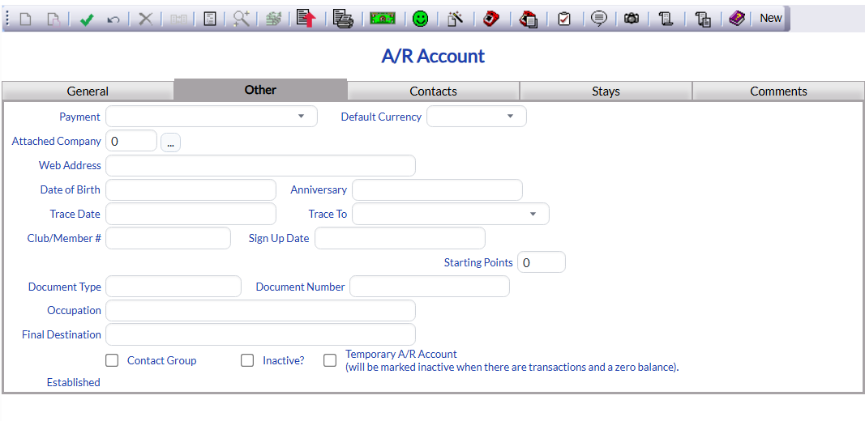The height and width of the screenshot is (421, 865).
Task: Click the grayed-out merge accounts icon
Action: tap(178, 19)
